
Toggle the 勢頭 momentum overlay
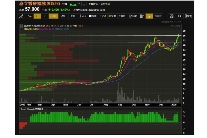pyautogui.click(x=93, y=16)
